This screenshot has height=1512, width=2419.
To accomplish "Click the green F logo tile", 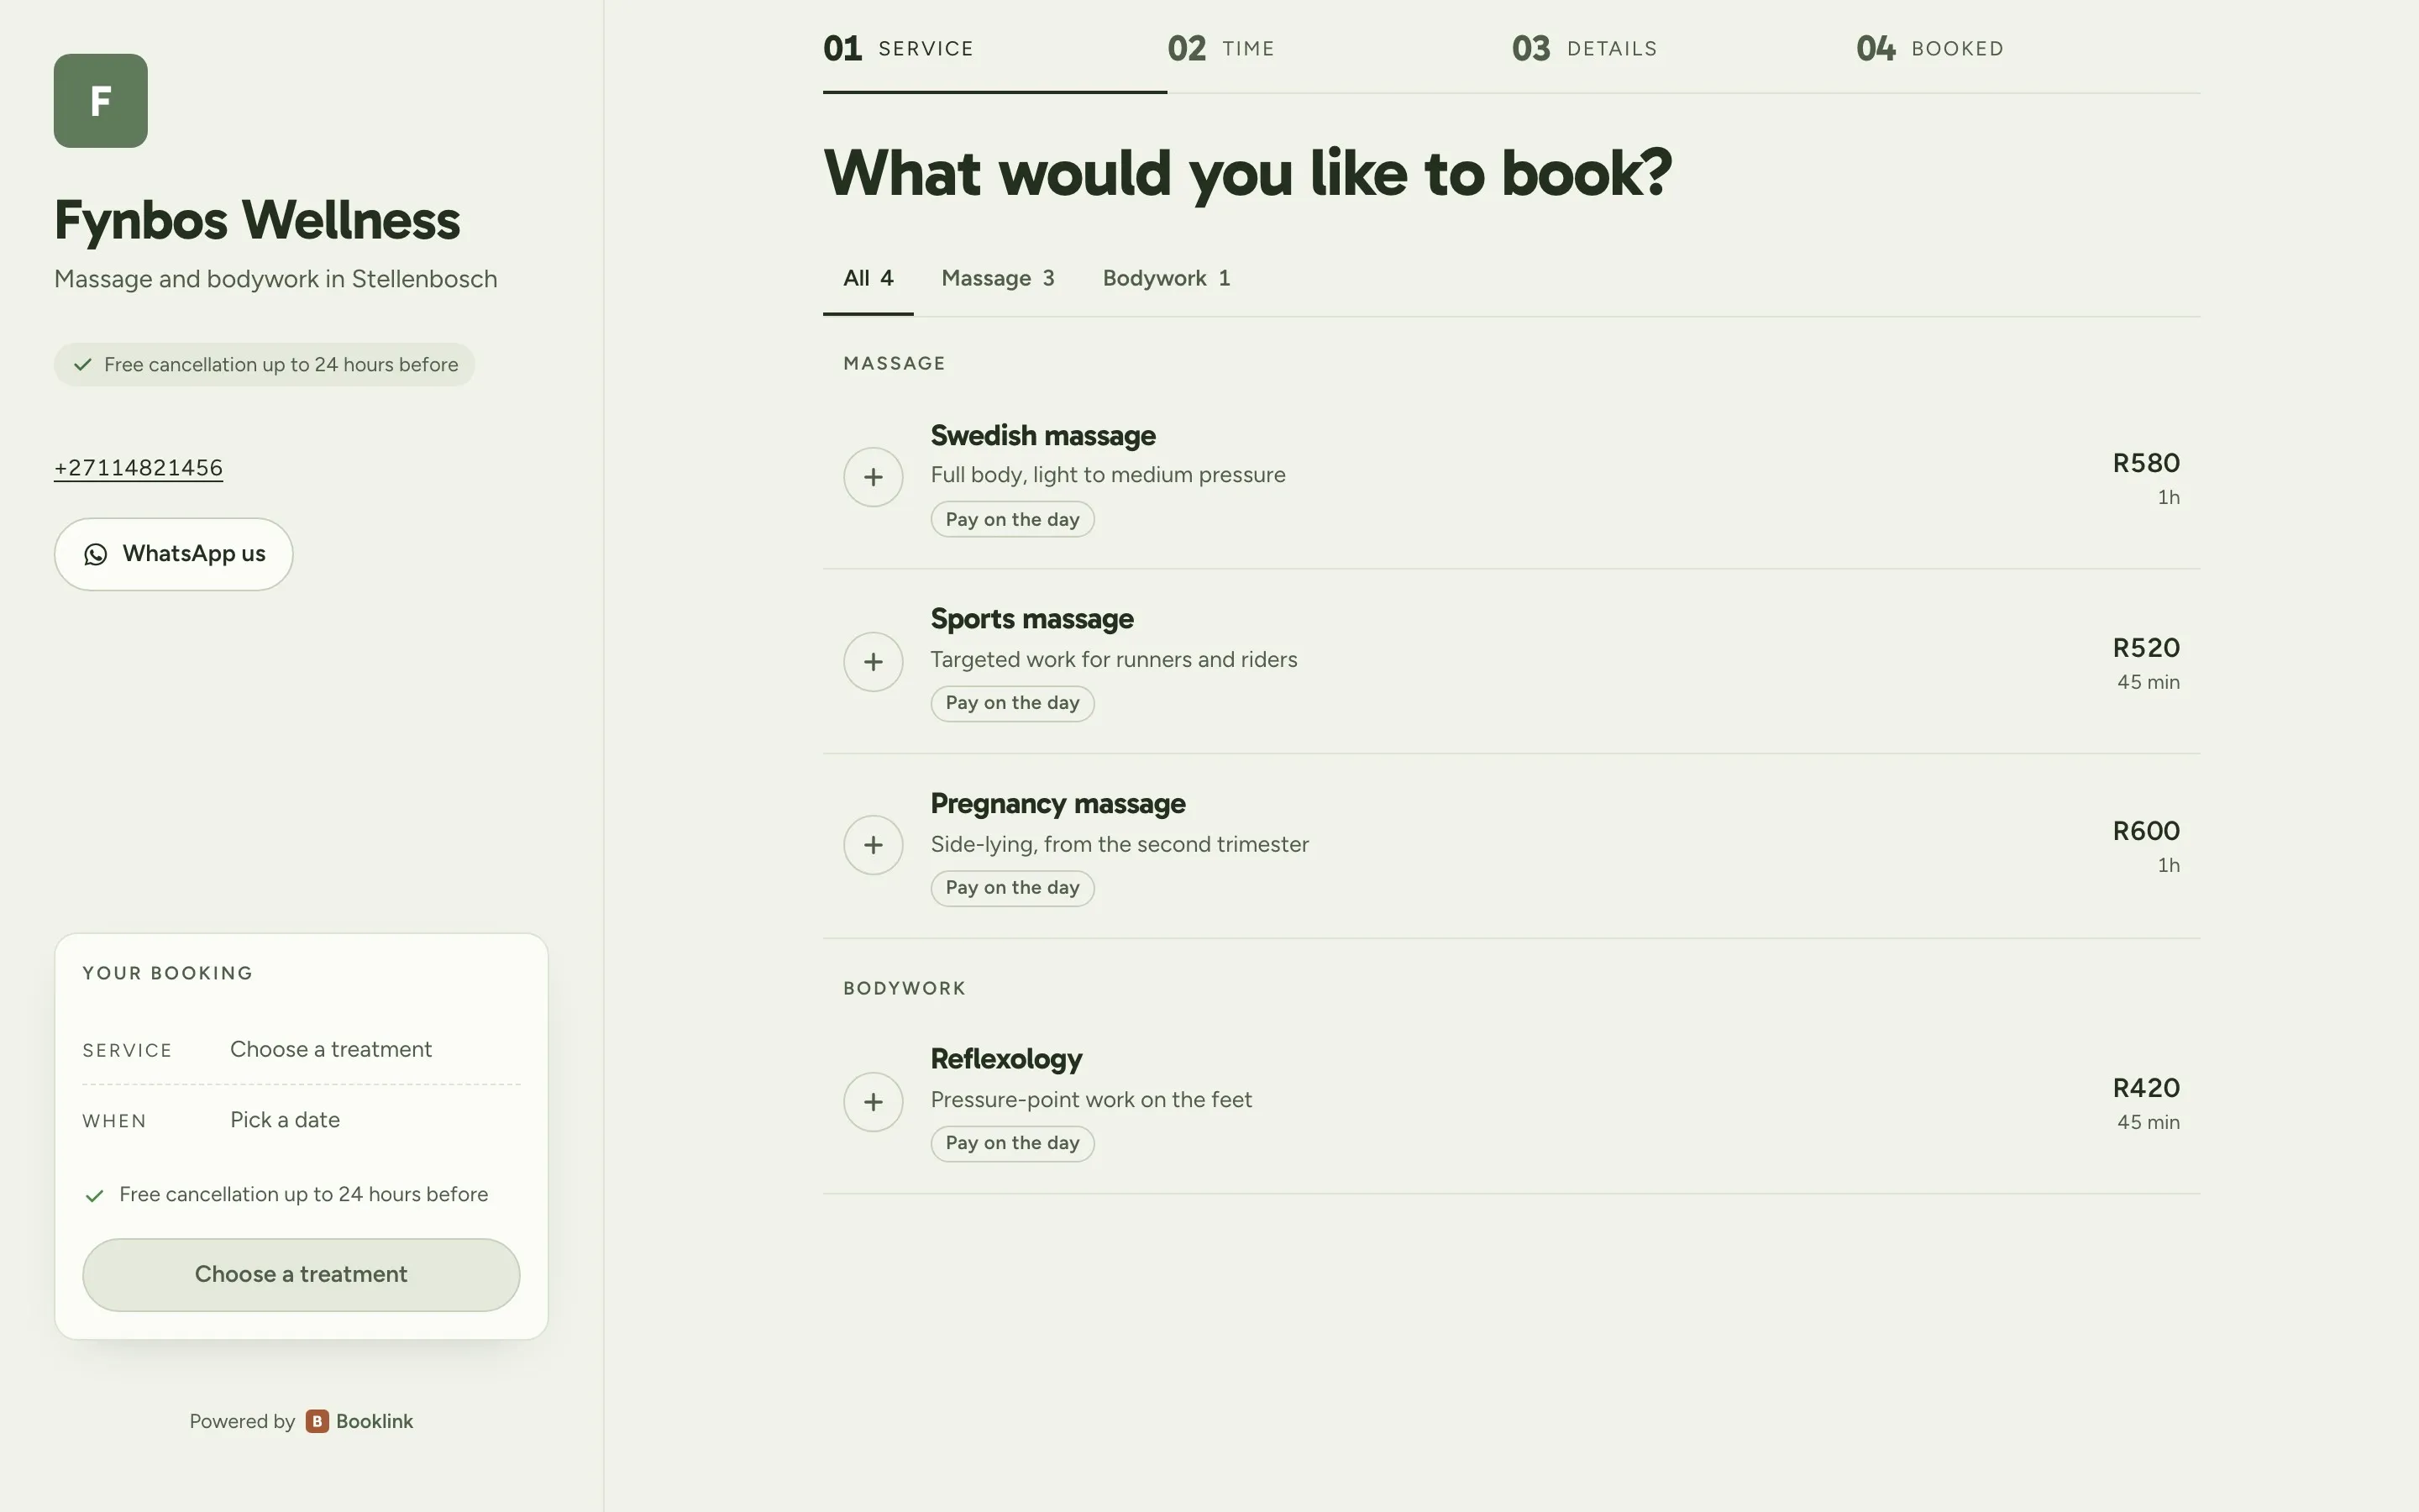I will pos(101,101).
